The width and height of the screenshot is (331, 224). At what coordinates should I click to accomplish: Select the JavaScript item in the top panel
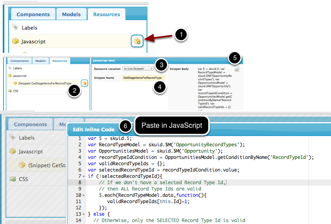[x=33, y=41]
